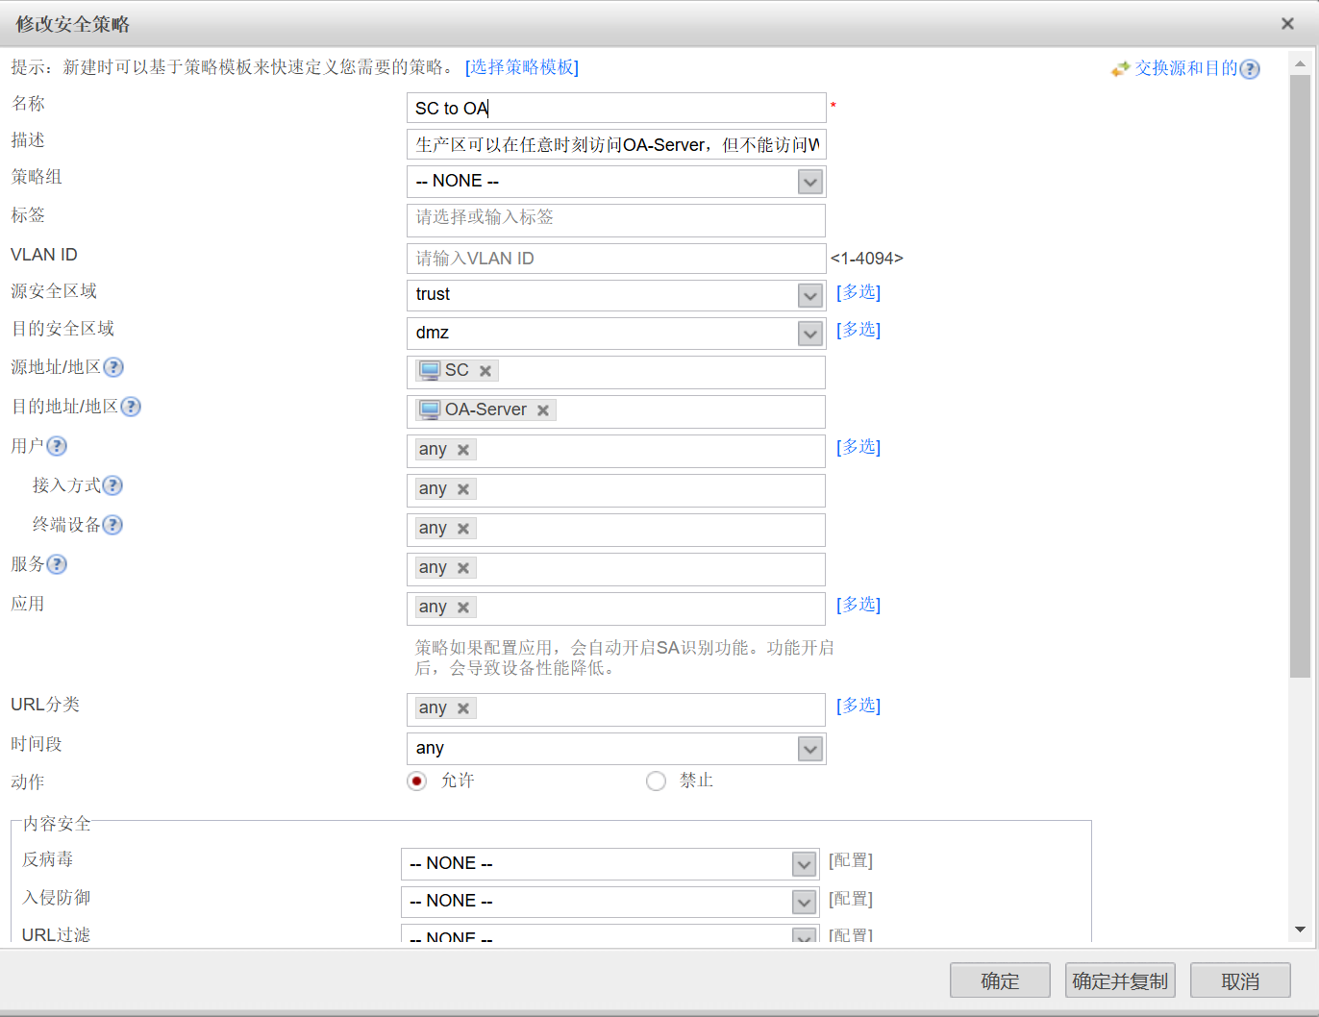Screen dimensions: 1319x1017
Task: Close the 修改安全策略 dialog
Action: pos(1287,24)
